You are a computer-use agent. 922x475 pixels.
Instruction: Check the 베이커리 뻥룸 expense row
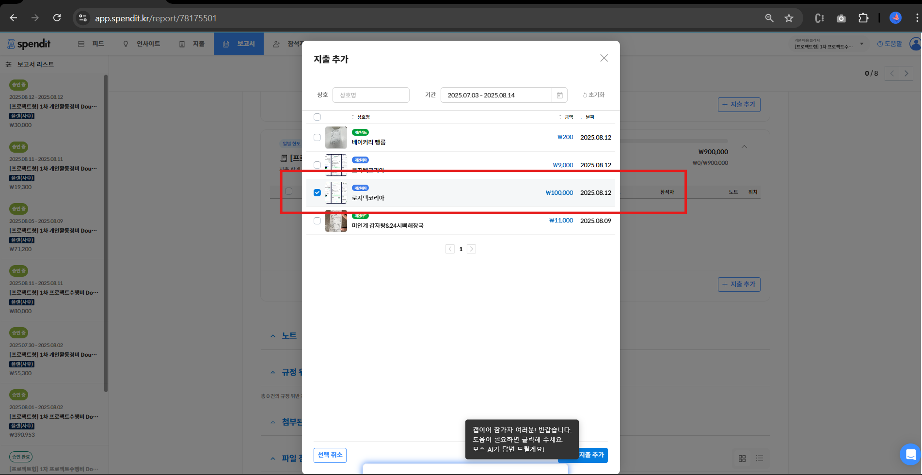(x=317, y=137)
